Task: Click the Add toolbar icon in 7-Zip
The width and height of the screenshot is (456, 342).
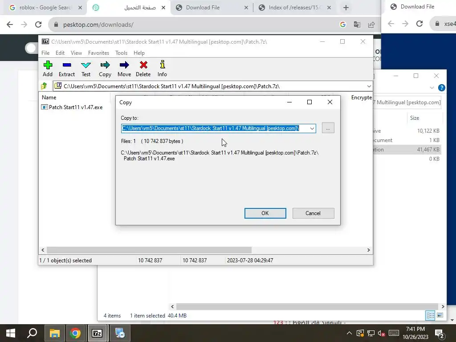Action: (48, 69)
